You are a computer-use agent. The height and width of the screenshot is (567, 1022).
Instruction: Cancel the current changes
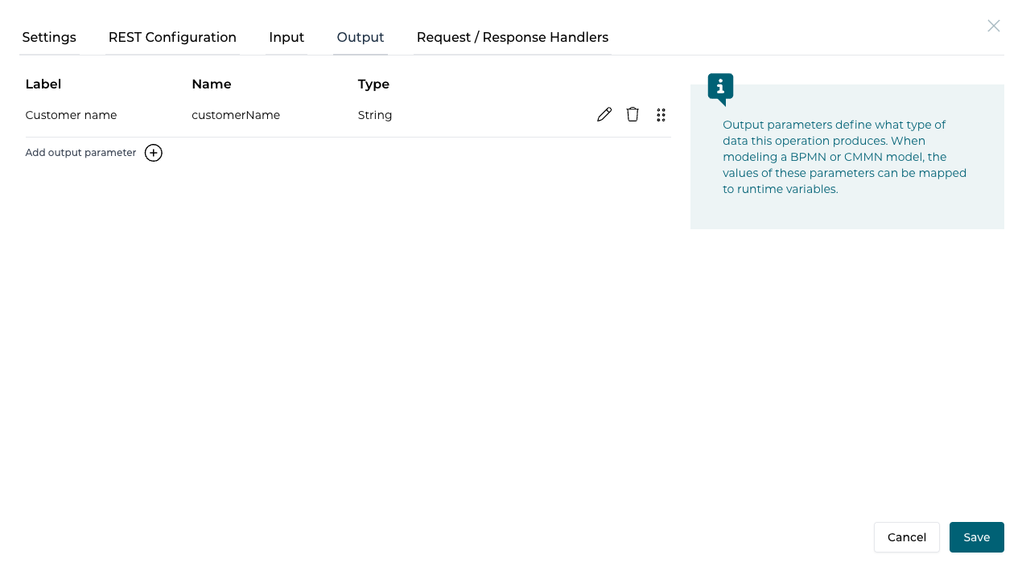[906, 537]
